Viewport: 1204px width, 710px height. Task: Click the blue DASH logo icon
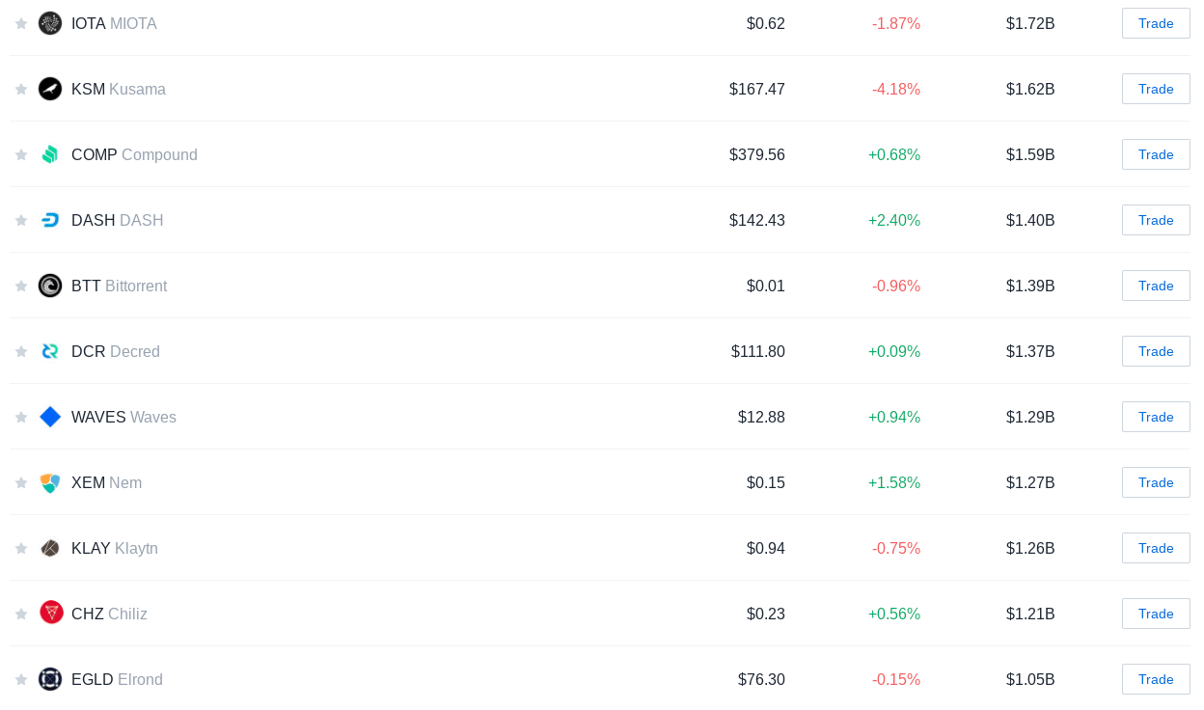tap(50, 220)
